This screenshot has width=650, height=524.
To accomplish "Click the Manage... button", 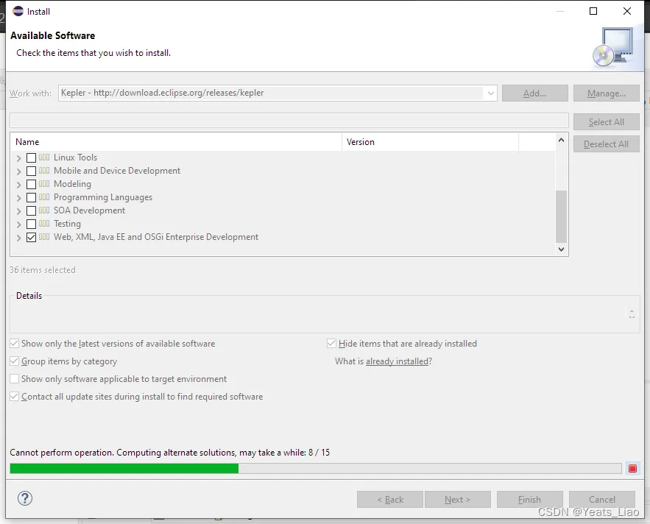I will pos(607,93).
